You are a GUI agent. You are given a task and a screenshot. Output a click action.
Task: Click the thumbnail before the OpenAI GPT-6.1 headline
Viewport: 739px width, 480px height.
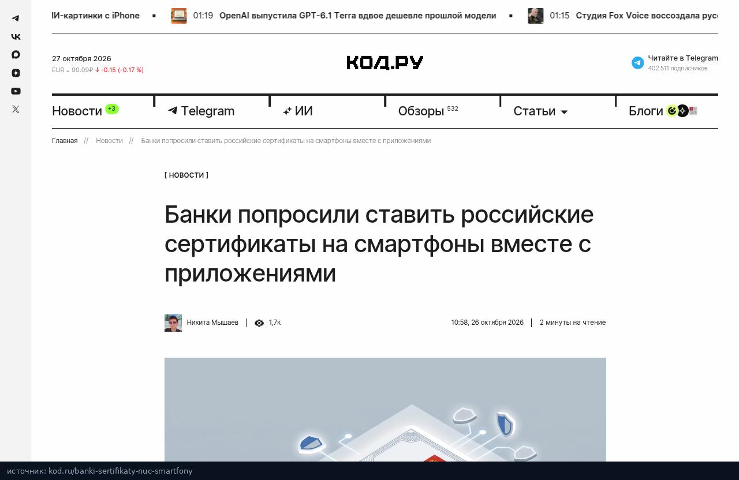[x=178, y=16]
